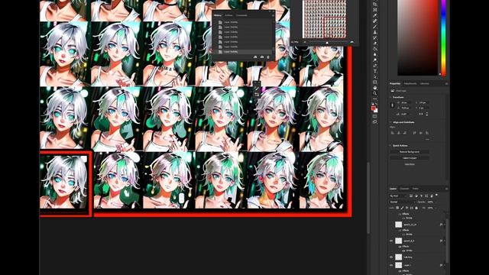Open more align options three-dots button

click(x=427, y=139)
